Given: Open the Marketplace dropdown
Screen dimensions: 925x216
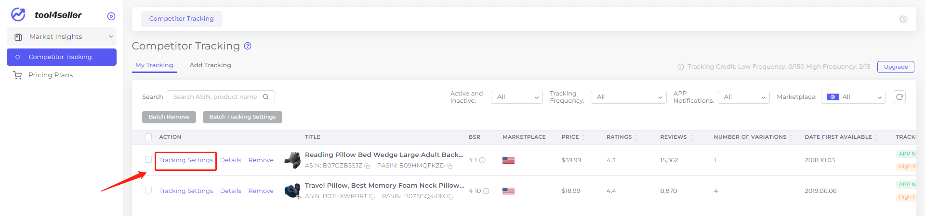Looking at the screenshot, I should click(x=853, y=97).
